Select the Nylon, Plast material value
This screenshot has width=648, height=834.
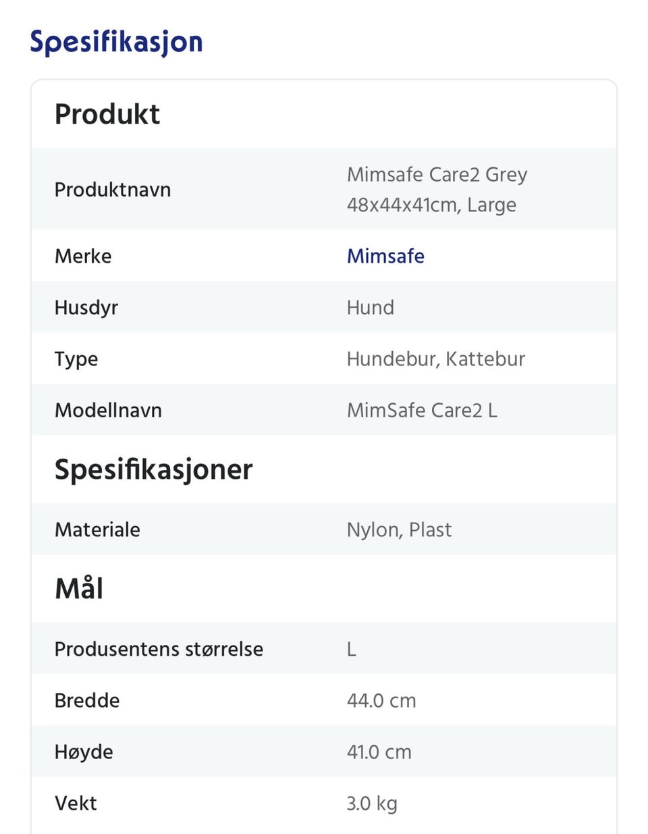click(399, 529)
